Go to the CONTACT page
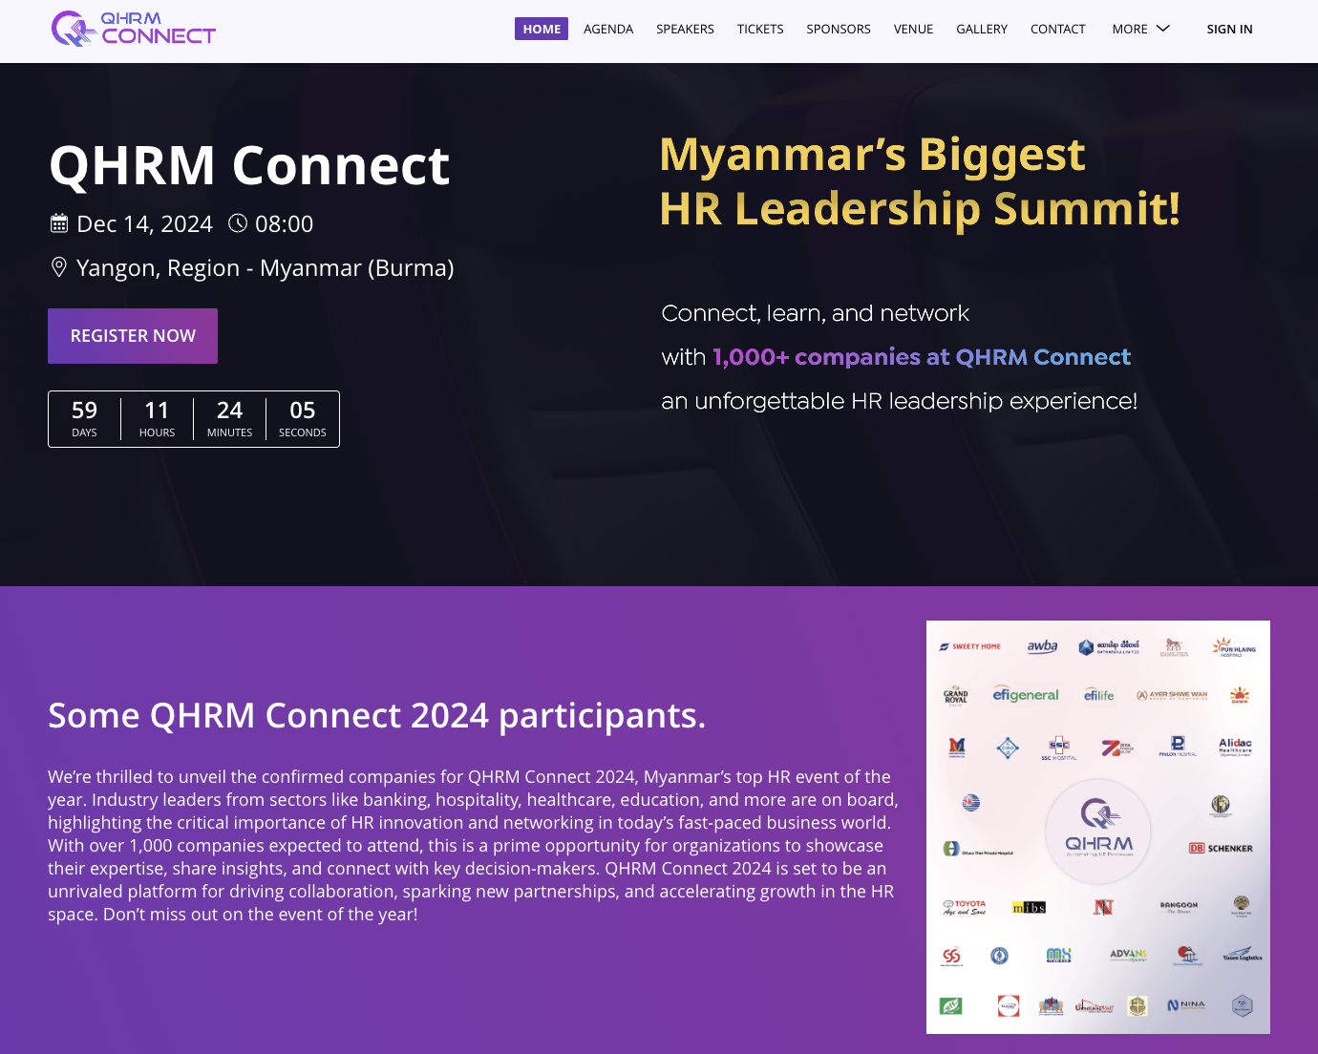Image resolution: width=1318 pixels, height=1054 pixels. point(1057,30)
